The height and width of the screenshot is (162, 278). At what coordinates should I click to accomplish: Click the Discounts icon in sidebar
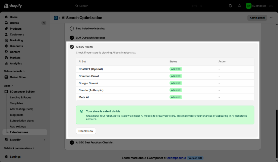click(x=6, y=46)
